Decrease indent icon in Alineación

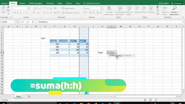tap(55, 13)
